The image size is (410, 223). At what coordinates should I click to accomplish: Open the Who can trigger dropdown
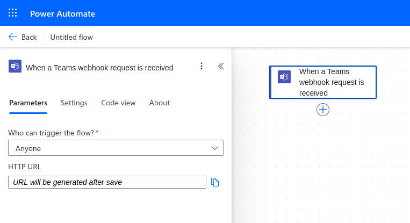(116, 148)
